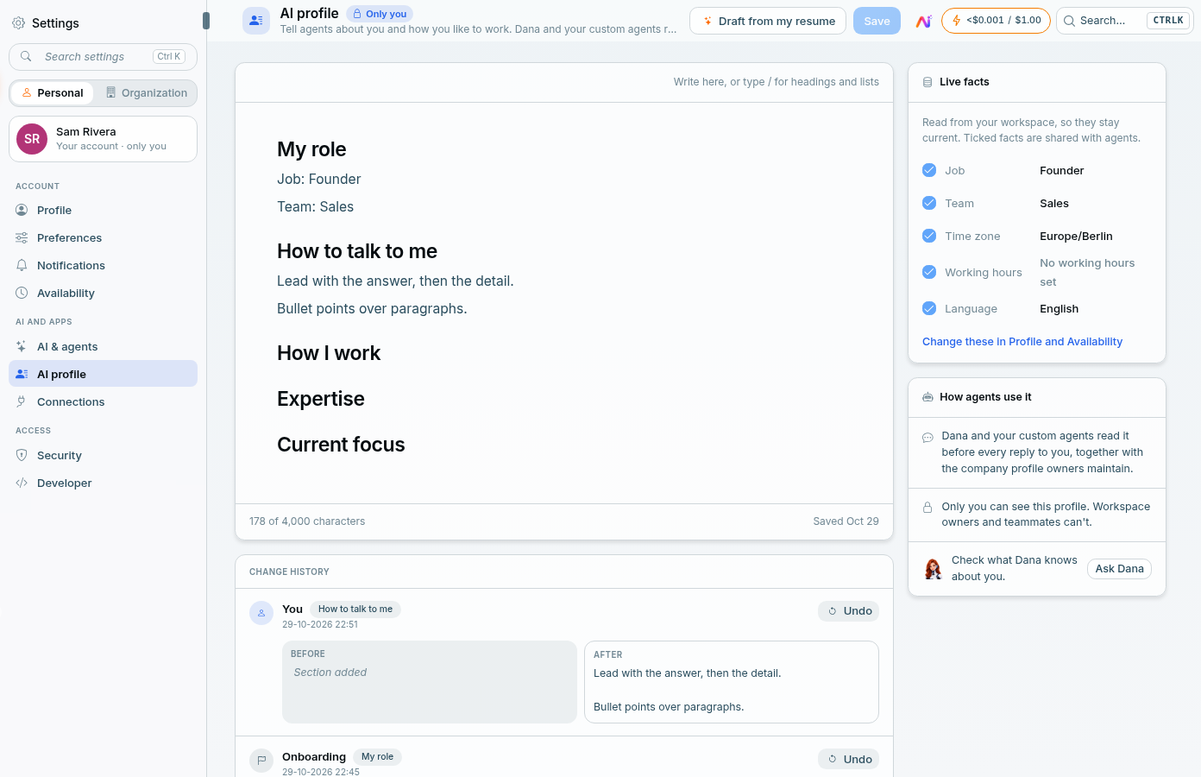
Task: Click the user icon beside the You change entry
Action: click(261, 613)
